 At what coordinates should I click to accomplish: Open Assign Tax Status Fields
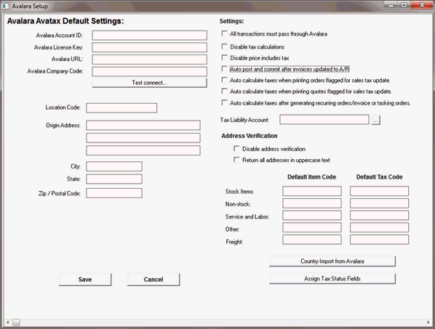coord(332,279)
